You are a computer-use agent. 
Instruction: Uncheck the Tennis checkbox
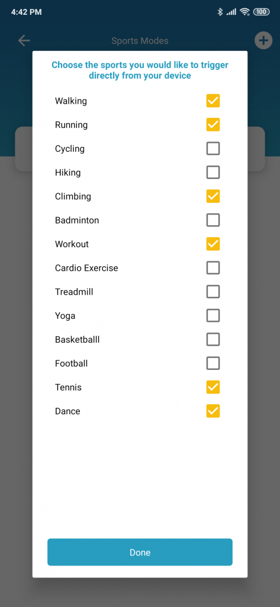[x=213, y=387]
